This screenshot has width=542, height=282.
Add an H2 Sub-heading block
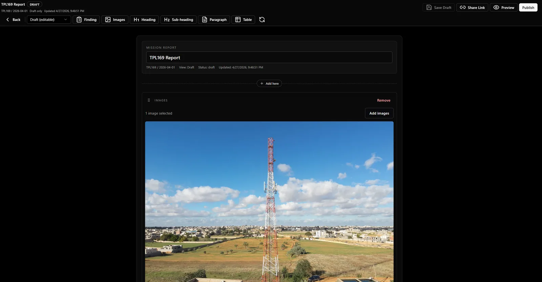(179, 20)
